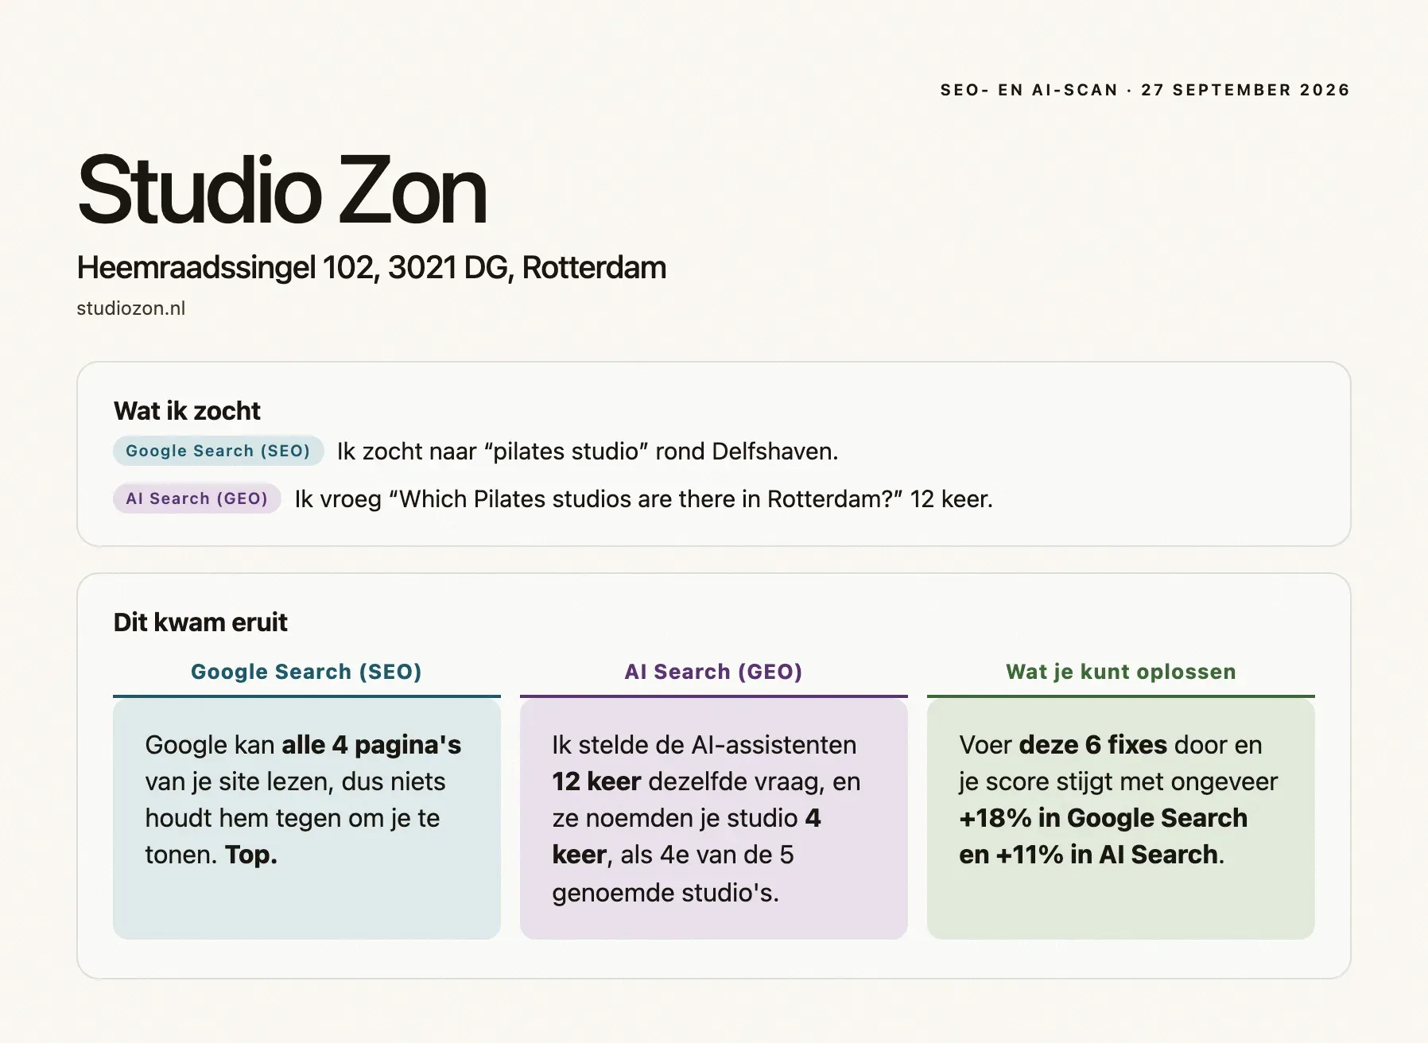Screen dimensions: 1428x1043
Task: Click the SEO- en AI-scan date header
Action: pos(1145,90)
